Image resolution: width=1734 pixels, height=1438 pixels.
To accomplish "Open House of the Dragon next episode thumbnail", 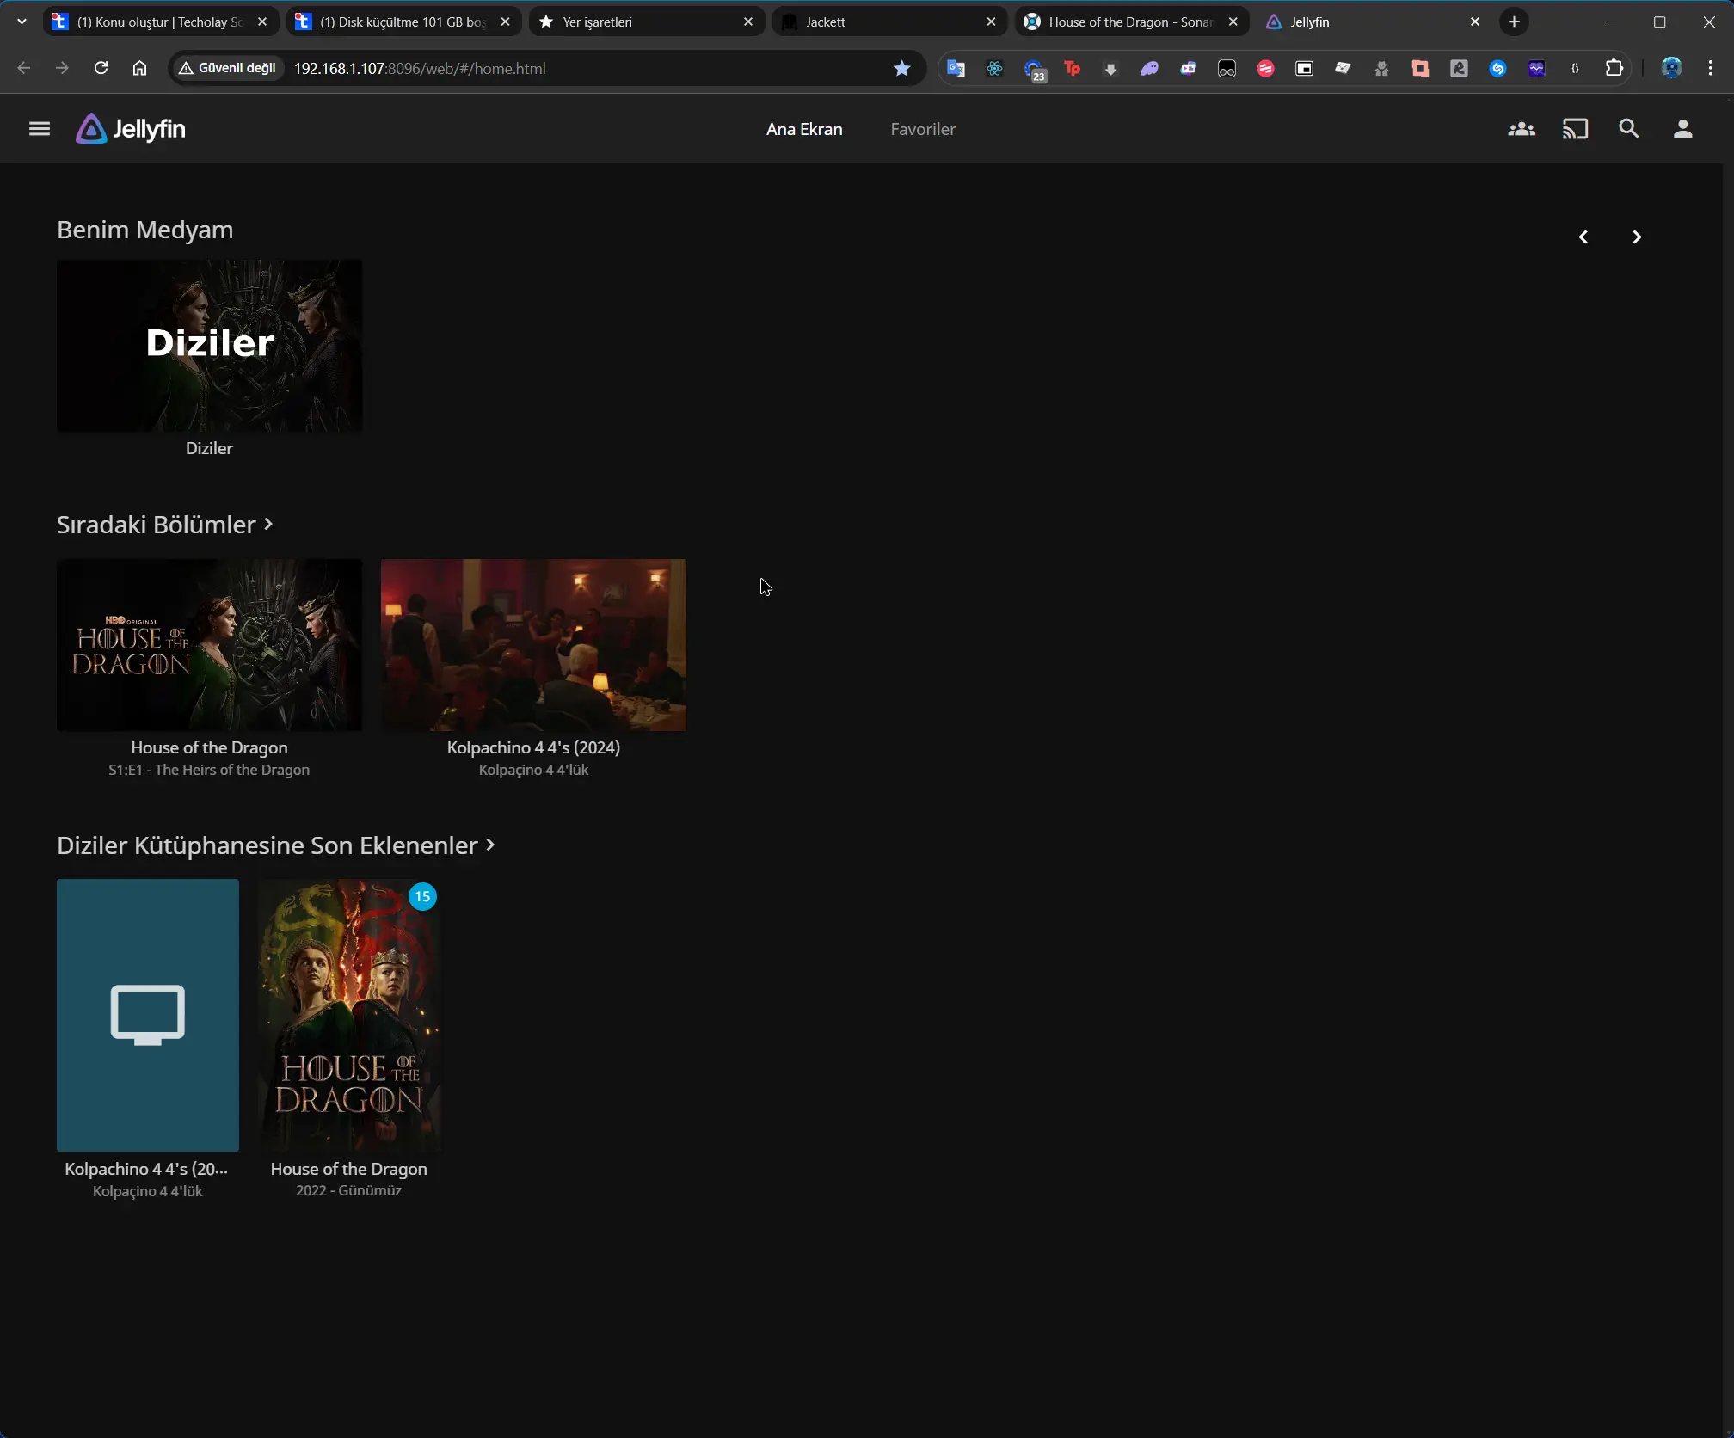I will (x=209, y=645).
